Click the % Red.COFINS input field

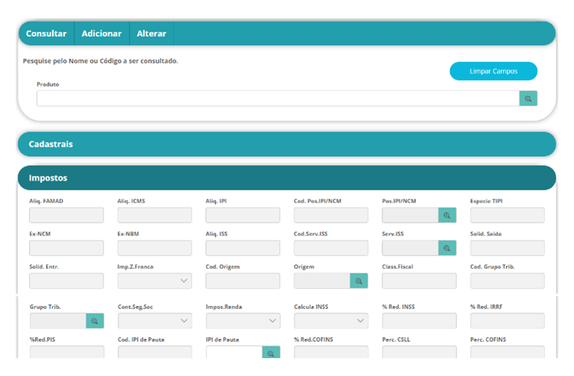tap(331, 352)
